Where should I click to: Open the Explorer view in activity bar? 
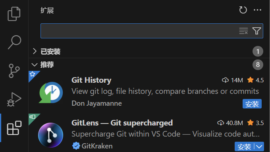14,14
